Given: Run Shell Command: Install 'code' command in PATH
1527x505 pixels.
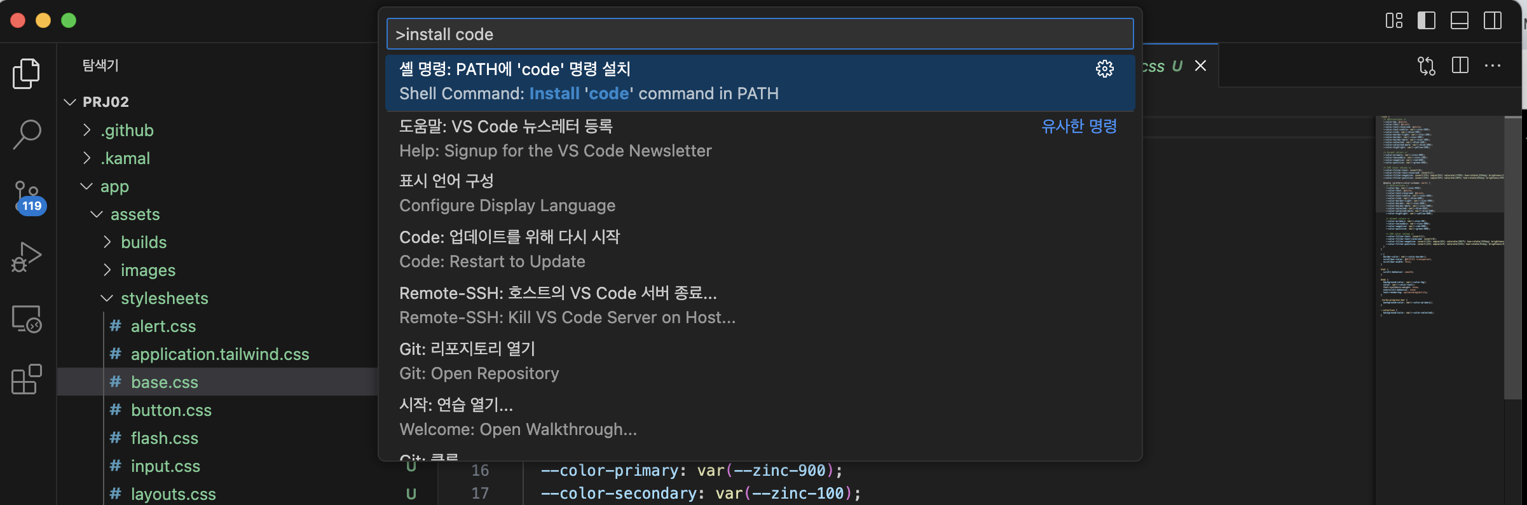Looking at the screenshot, I should [760, 81].
